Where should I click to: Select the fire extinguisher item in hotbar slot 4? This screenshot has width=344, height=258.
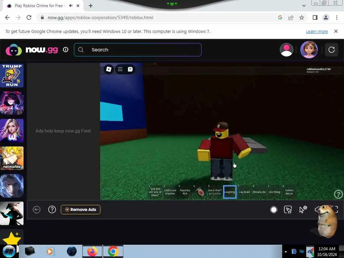[x=200, y=192]
